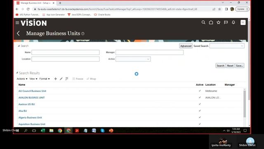This screenshot has width=264, height=149.
Task: Open Skype from the taskbar
Action: coord(102,130)
